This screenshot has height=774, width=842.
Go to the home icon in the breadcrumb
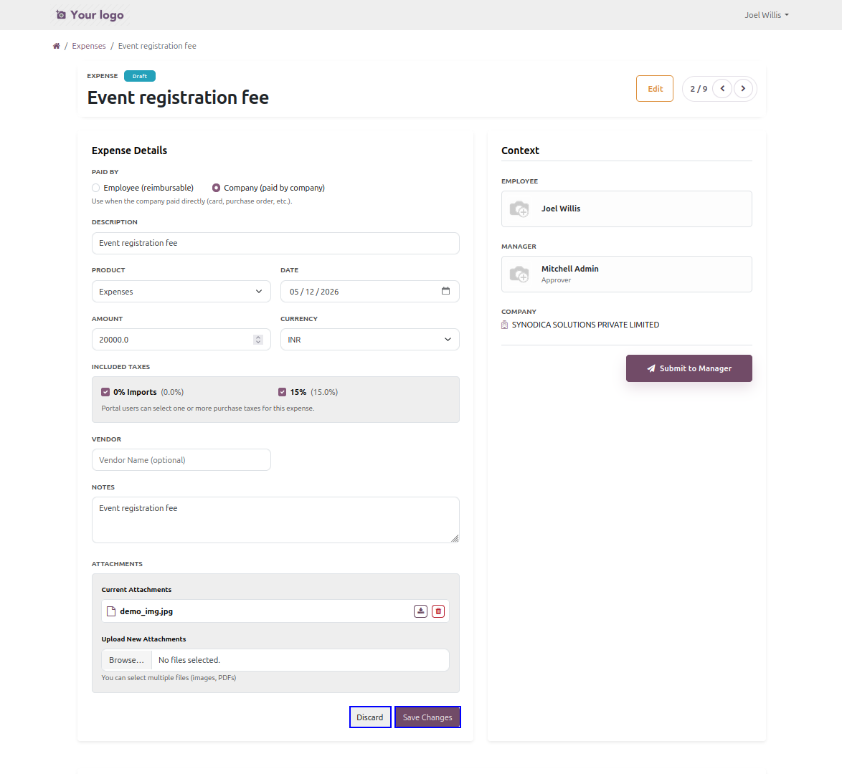[57, 46]
